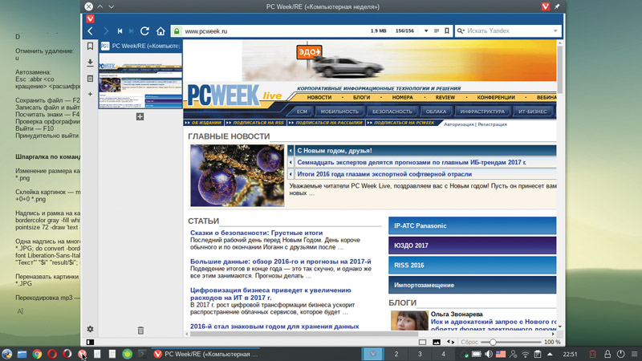Select БЕЗОПАСНОСТЬ section tab
This screenshot has height=361, width=642.
pos(392,112)
